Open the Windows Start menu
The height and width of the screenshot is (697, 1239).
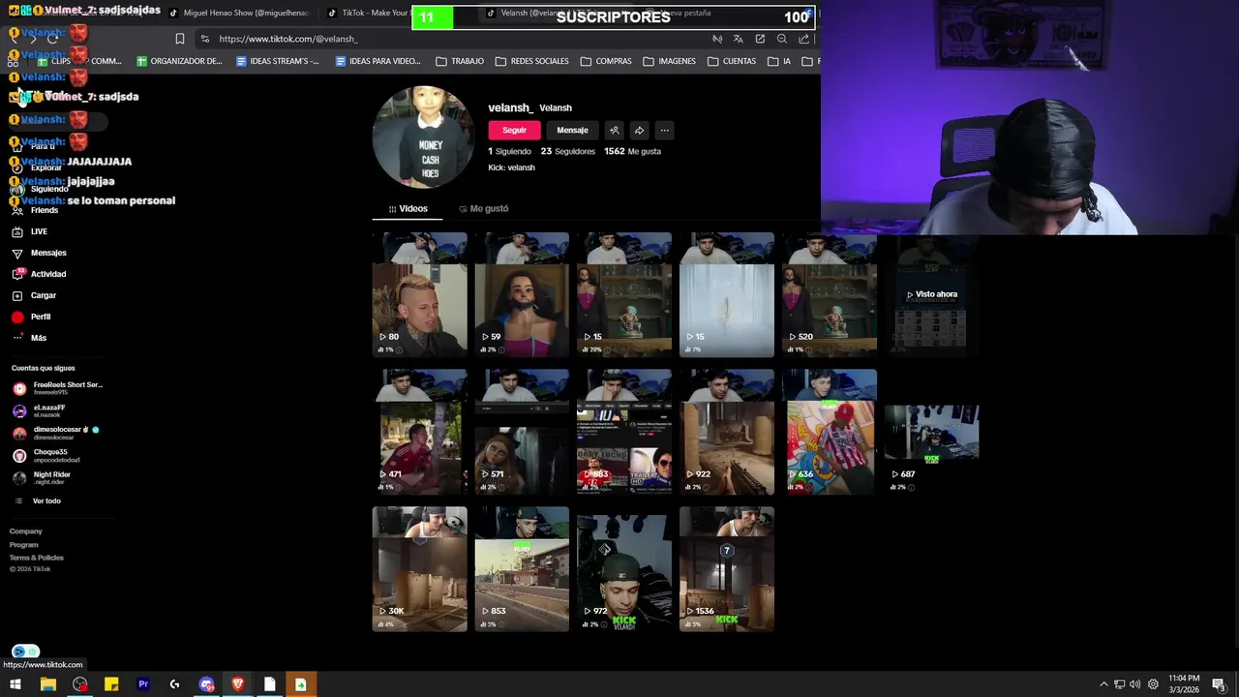(x=15, y=684)
